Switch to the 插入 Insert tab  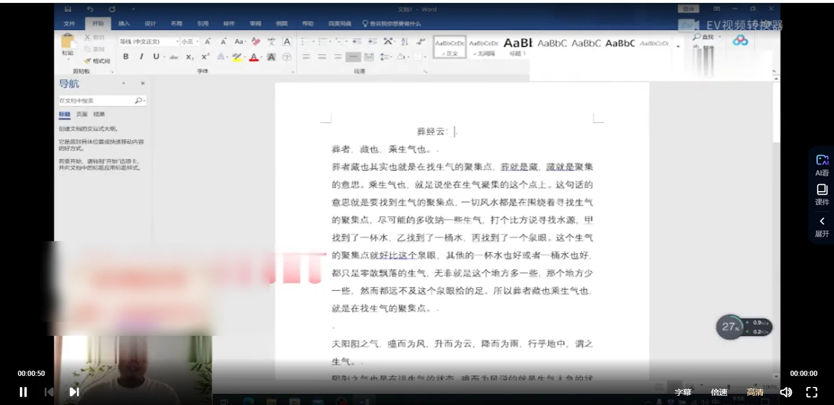(124, 24)
